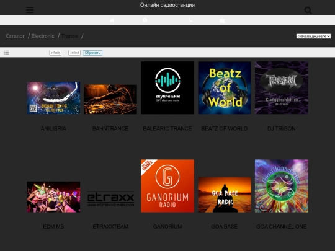Go to the home icon
The width and height of the screenshot is (335, 251).
112,20
